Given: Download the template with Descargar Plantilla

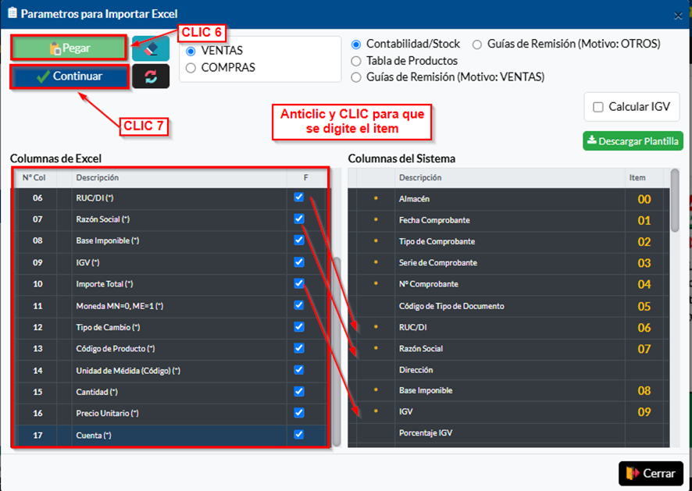Looking at the screenshot, I should (x=633, y=141).
